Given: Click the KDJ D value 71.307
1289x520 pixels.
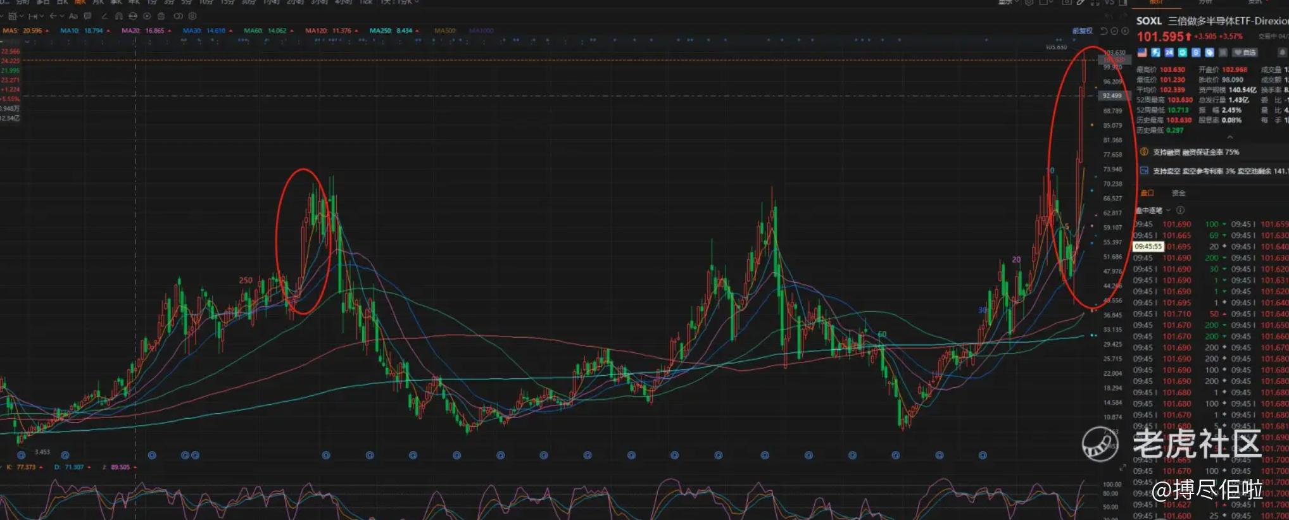Looking at the screenshot, I should [74, 467].
